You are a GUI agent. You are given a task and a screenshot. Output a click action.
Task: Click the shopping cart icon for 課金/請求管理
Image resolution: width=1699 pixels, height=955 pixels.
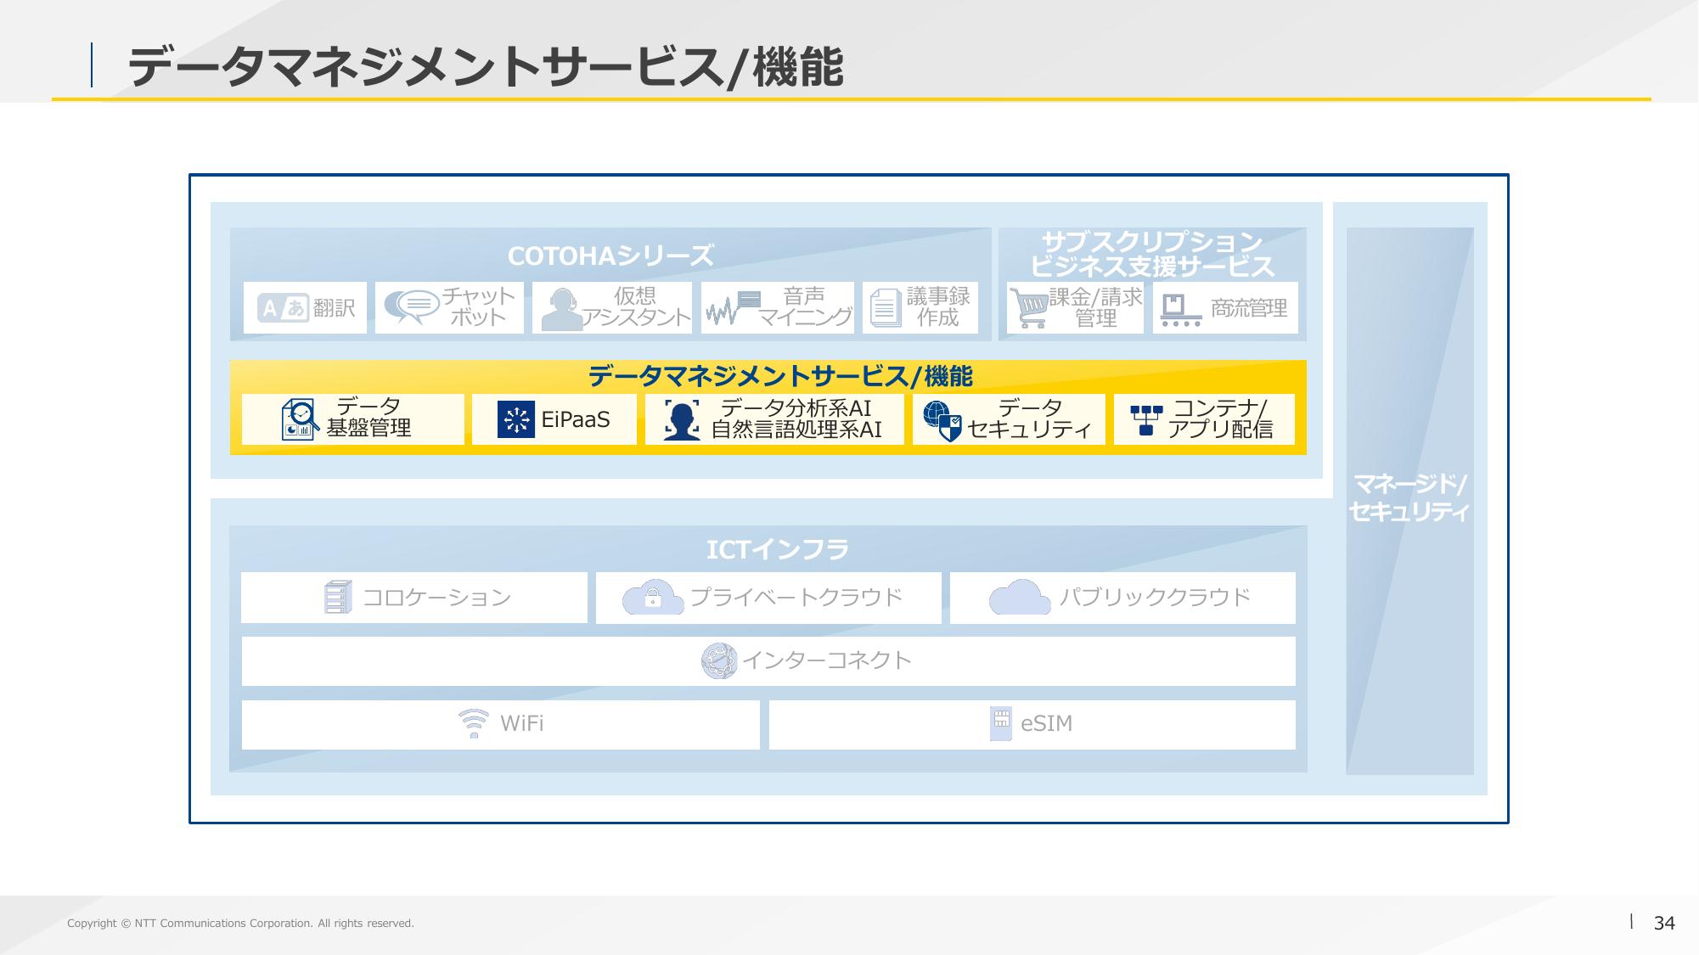[1029, 308]
